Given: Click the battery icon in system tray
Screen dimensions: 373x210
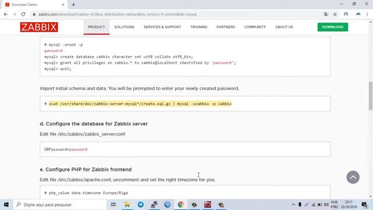Looking at the screenshot, I should coord(320,205).
